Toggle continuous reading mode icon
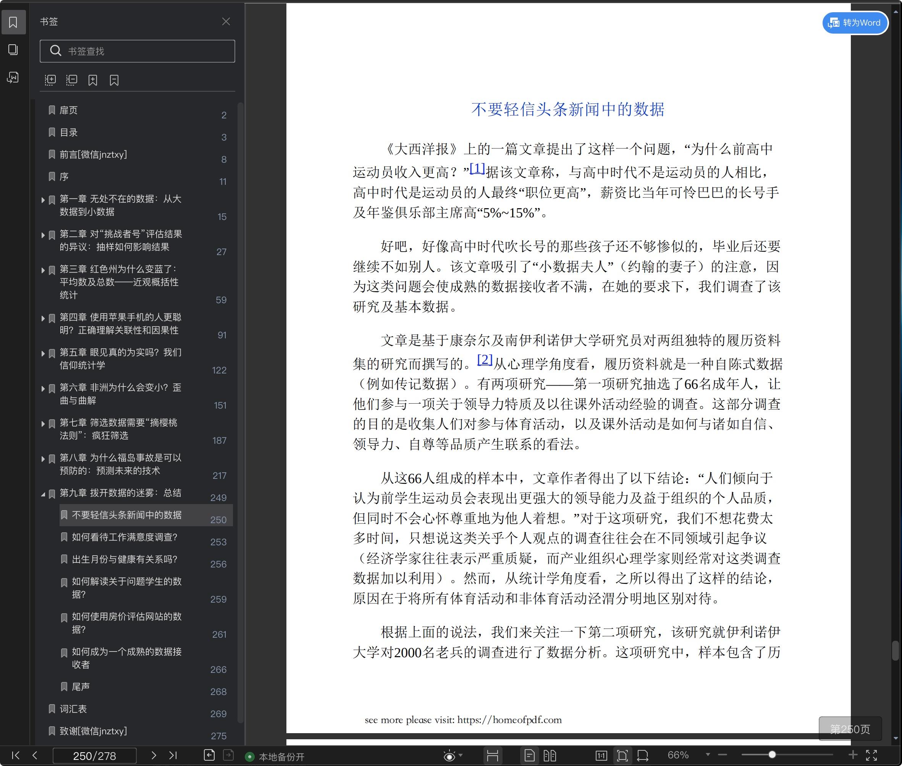The height and width of the screenshot is (766, 902). pos(493,756)
